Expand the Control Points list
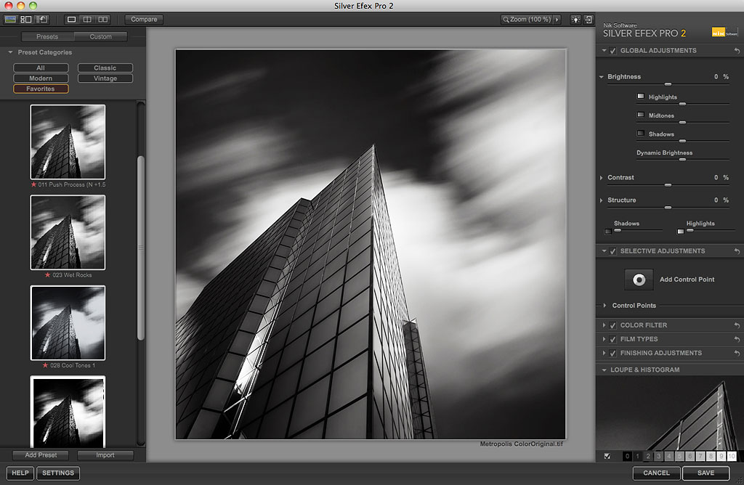 tap(605, 306)
